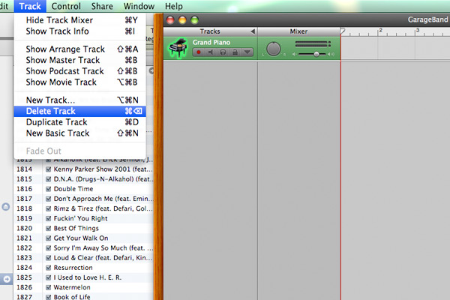Select New Basic Track menu item
Screen dimensions: 450x300
79,133
